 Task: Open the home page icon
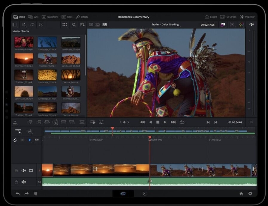(x=241, y=193)
